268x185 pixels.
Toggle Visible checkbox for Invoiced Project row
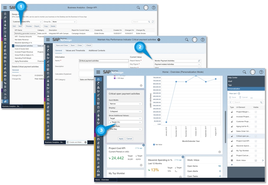point(256,117)
